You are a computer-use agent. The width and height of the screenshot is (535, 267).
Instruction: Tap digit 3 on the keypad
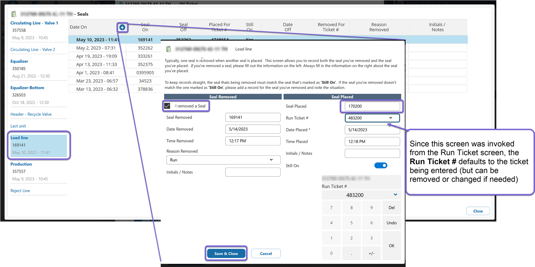point(371,238)
